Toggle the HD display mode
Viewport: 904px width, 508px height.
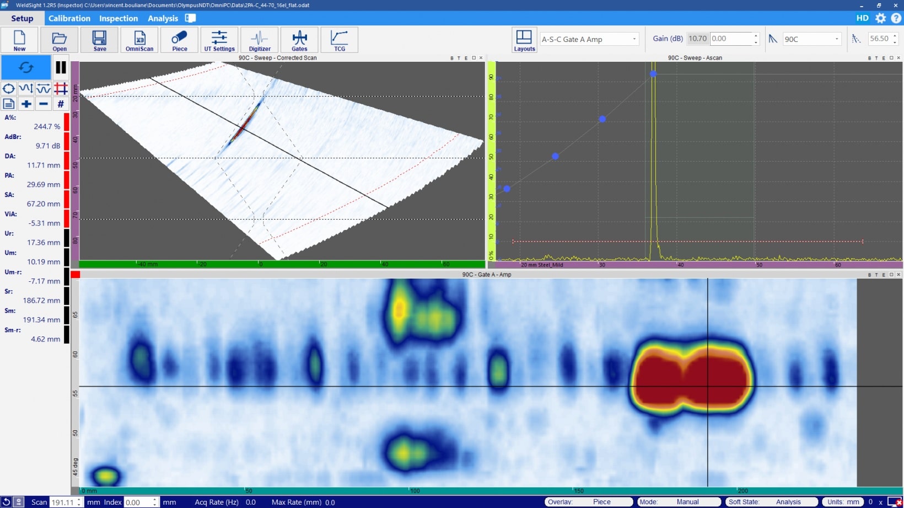click(862, 18)
